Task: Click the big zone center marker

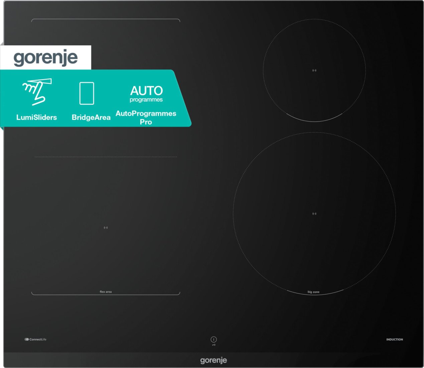Action: 314,213
